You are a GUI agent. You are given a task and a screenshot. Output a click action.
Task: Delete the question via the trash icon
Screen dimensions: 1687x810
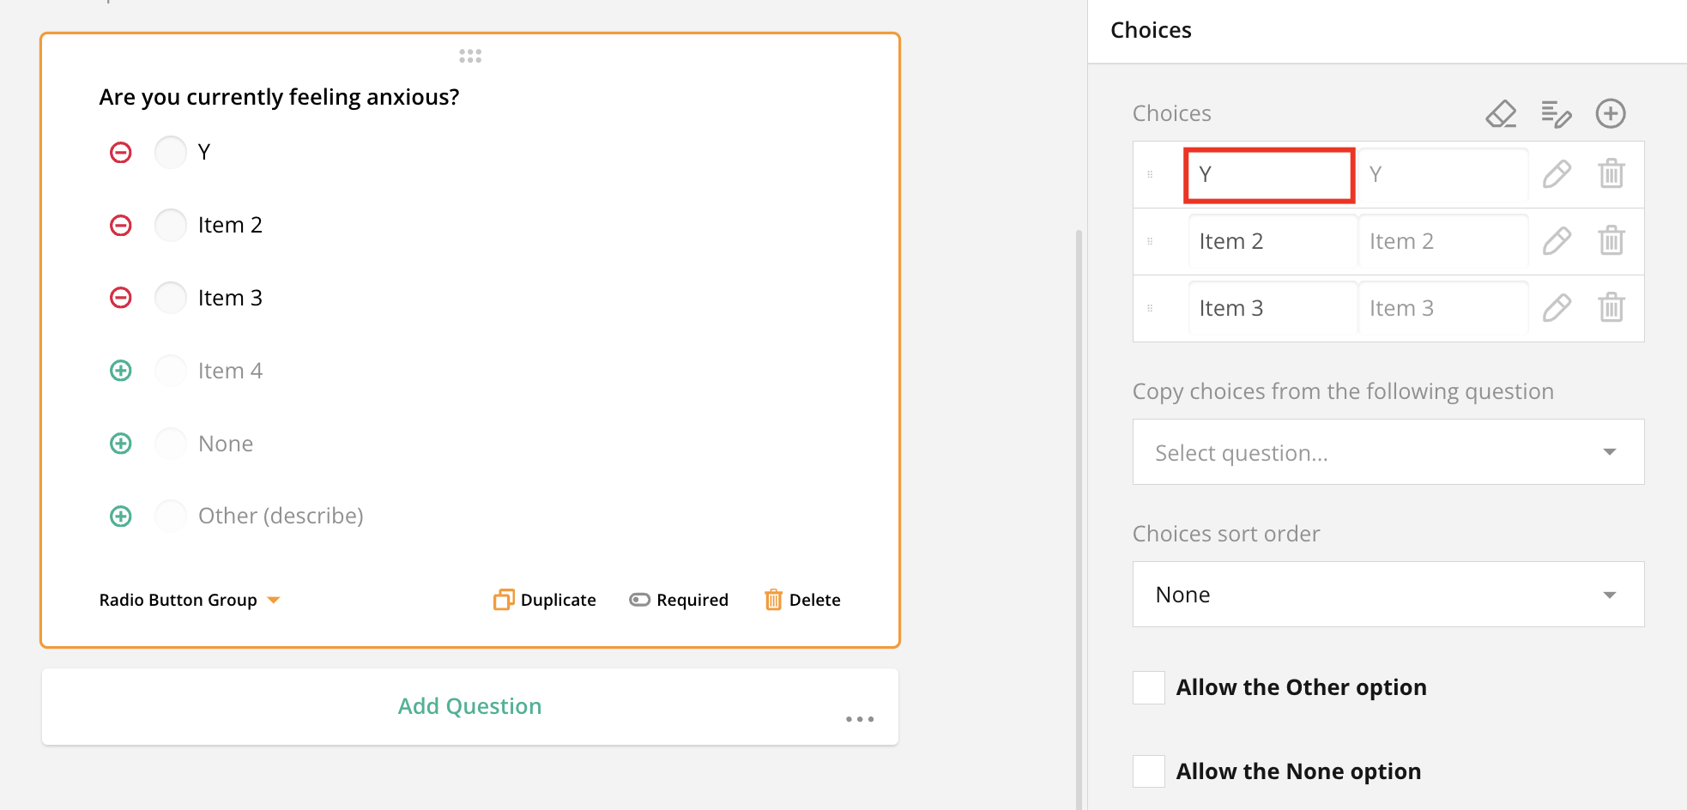[774, 599]
